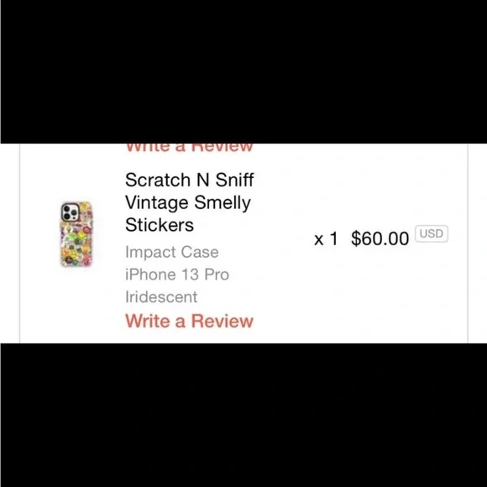Open the sticker phone case product thumbnail
This screenshot has width=487, height=487.
point(76,234)
